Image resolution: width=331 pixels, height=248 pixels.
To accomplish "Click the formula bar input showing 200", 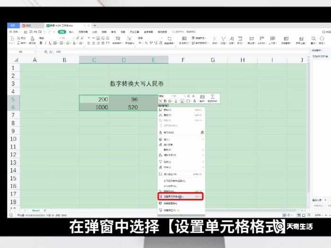I will (182, 51).
